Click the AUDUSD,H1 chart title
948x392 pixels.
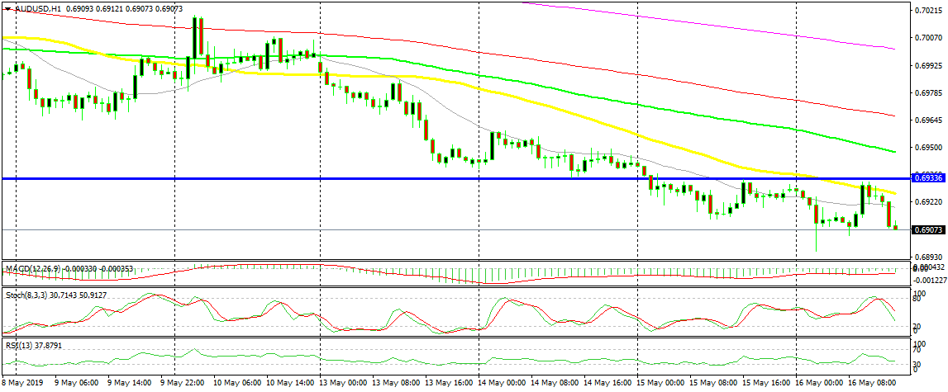tap(37, 10)
